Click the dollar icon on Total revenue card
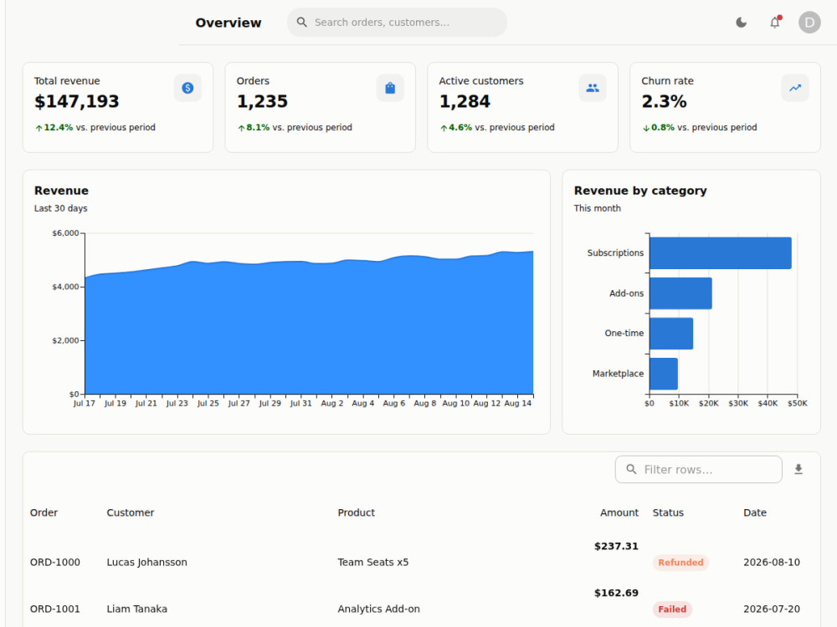Screen dimensions: 837x627 (x=187, y=88)
